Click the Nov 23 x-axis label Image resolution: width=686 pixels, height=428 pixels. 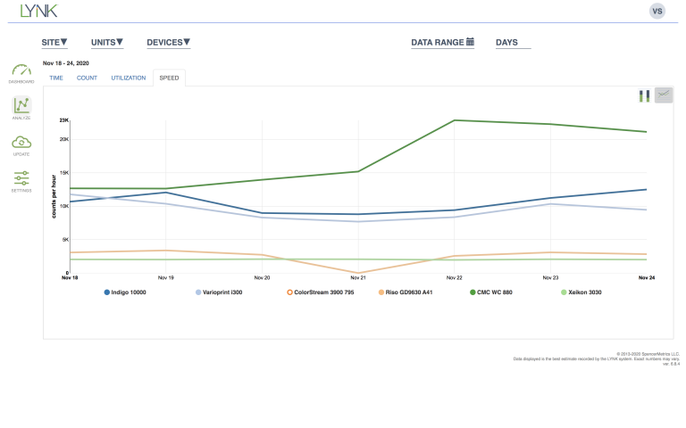pyautogui.click(x=550, y=278)
